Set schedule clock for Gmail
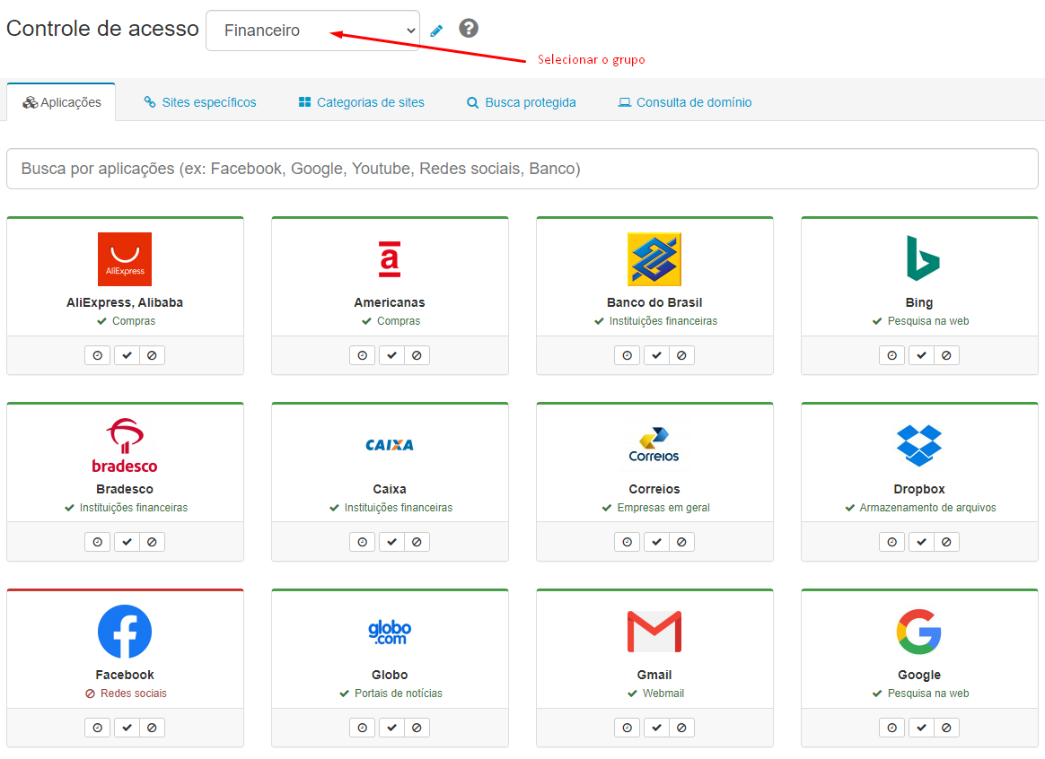The image size is (1045, 759). (628, 728)
